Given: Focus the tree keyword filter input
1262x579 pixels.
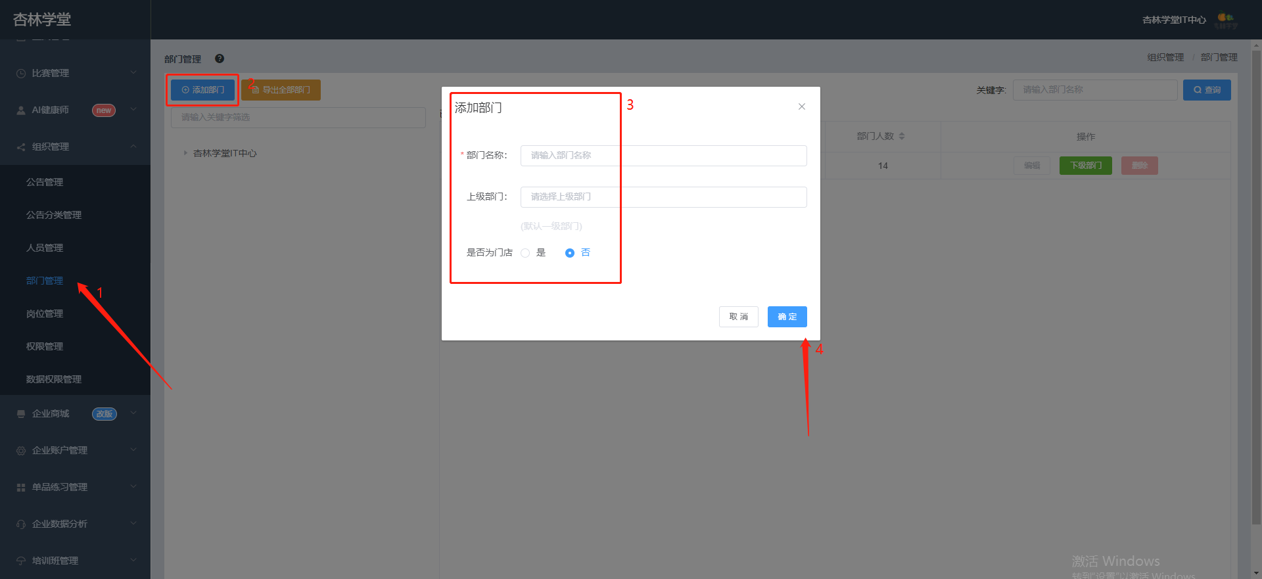Looking at the screenshot, I should [298, 117].
